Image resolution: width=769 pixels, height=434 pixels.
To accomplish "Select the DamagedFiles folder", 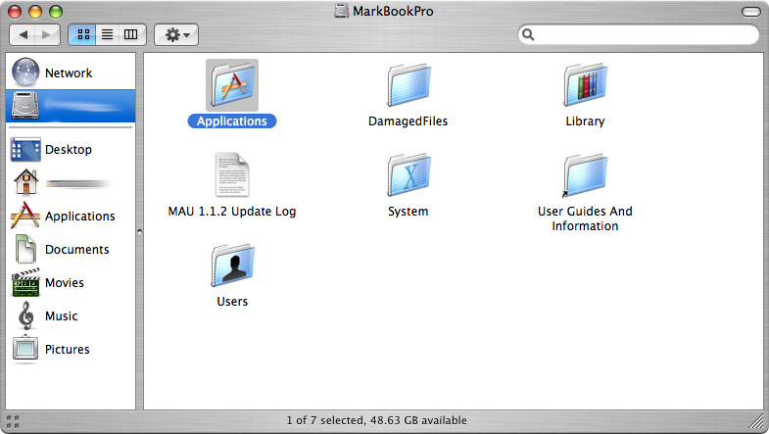I will (x=409, y=85).
